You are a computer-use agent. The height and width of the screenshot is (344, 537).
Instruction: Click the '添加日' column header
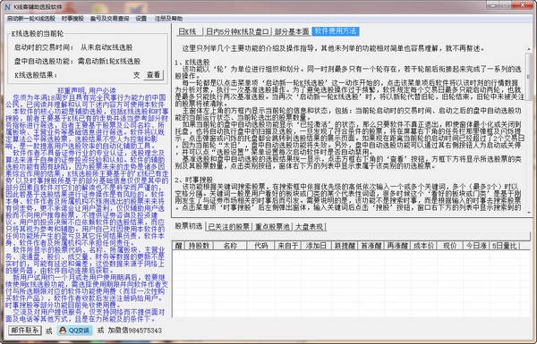coord(316,246)
